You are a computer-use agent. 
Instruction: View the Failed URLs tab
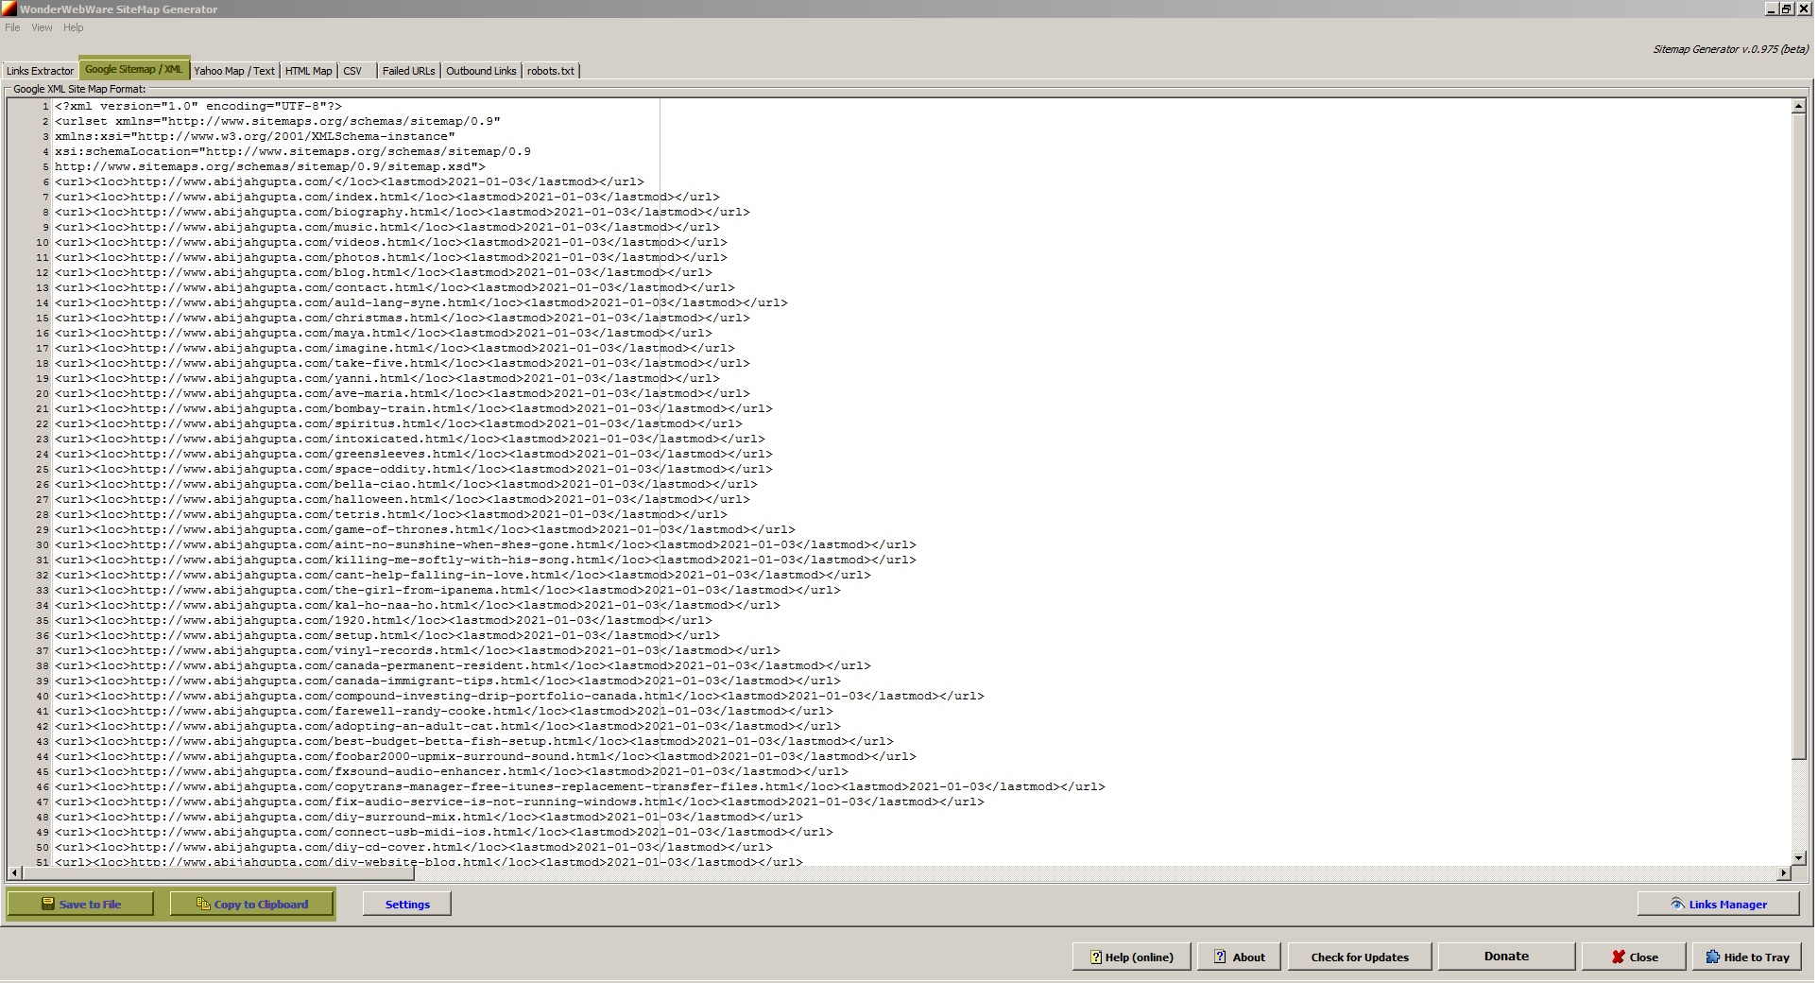409,71
